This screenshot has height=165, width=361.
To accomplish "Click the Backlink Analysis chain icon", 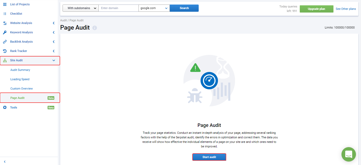I will coord(5,42).
